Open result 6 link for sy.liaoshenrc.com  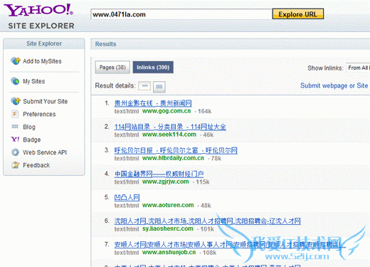[x=208, y=221]
